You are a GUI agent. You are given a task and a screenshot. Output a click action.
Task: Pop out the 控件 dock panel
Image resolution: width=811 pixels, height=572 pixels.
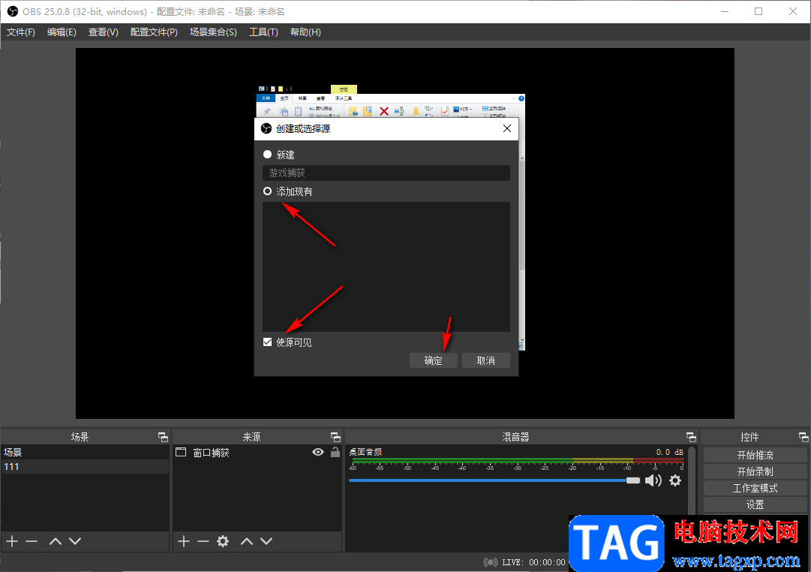[803, 437]
